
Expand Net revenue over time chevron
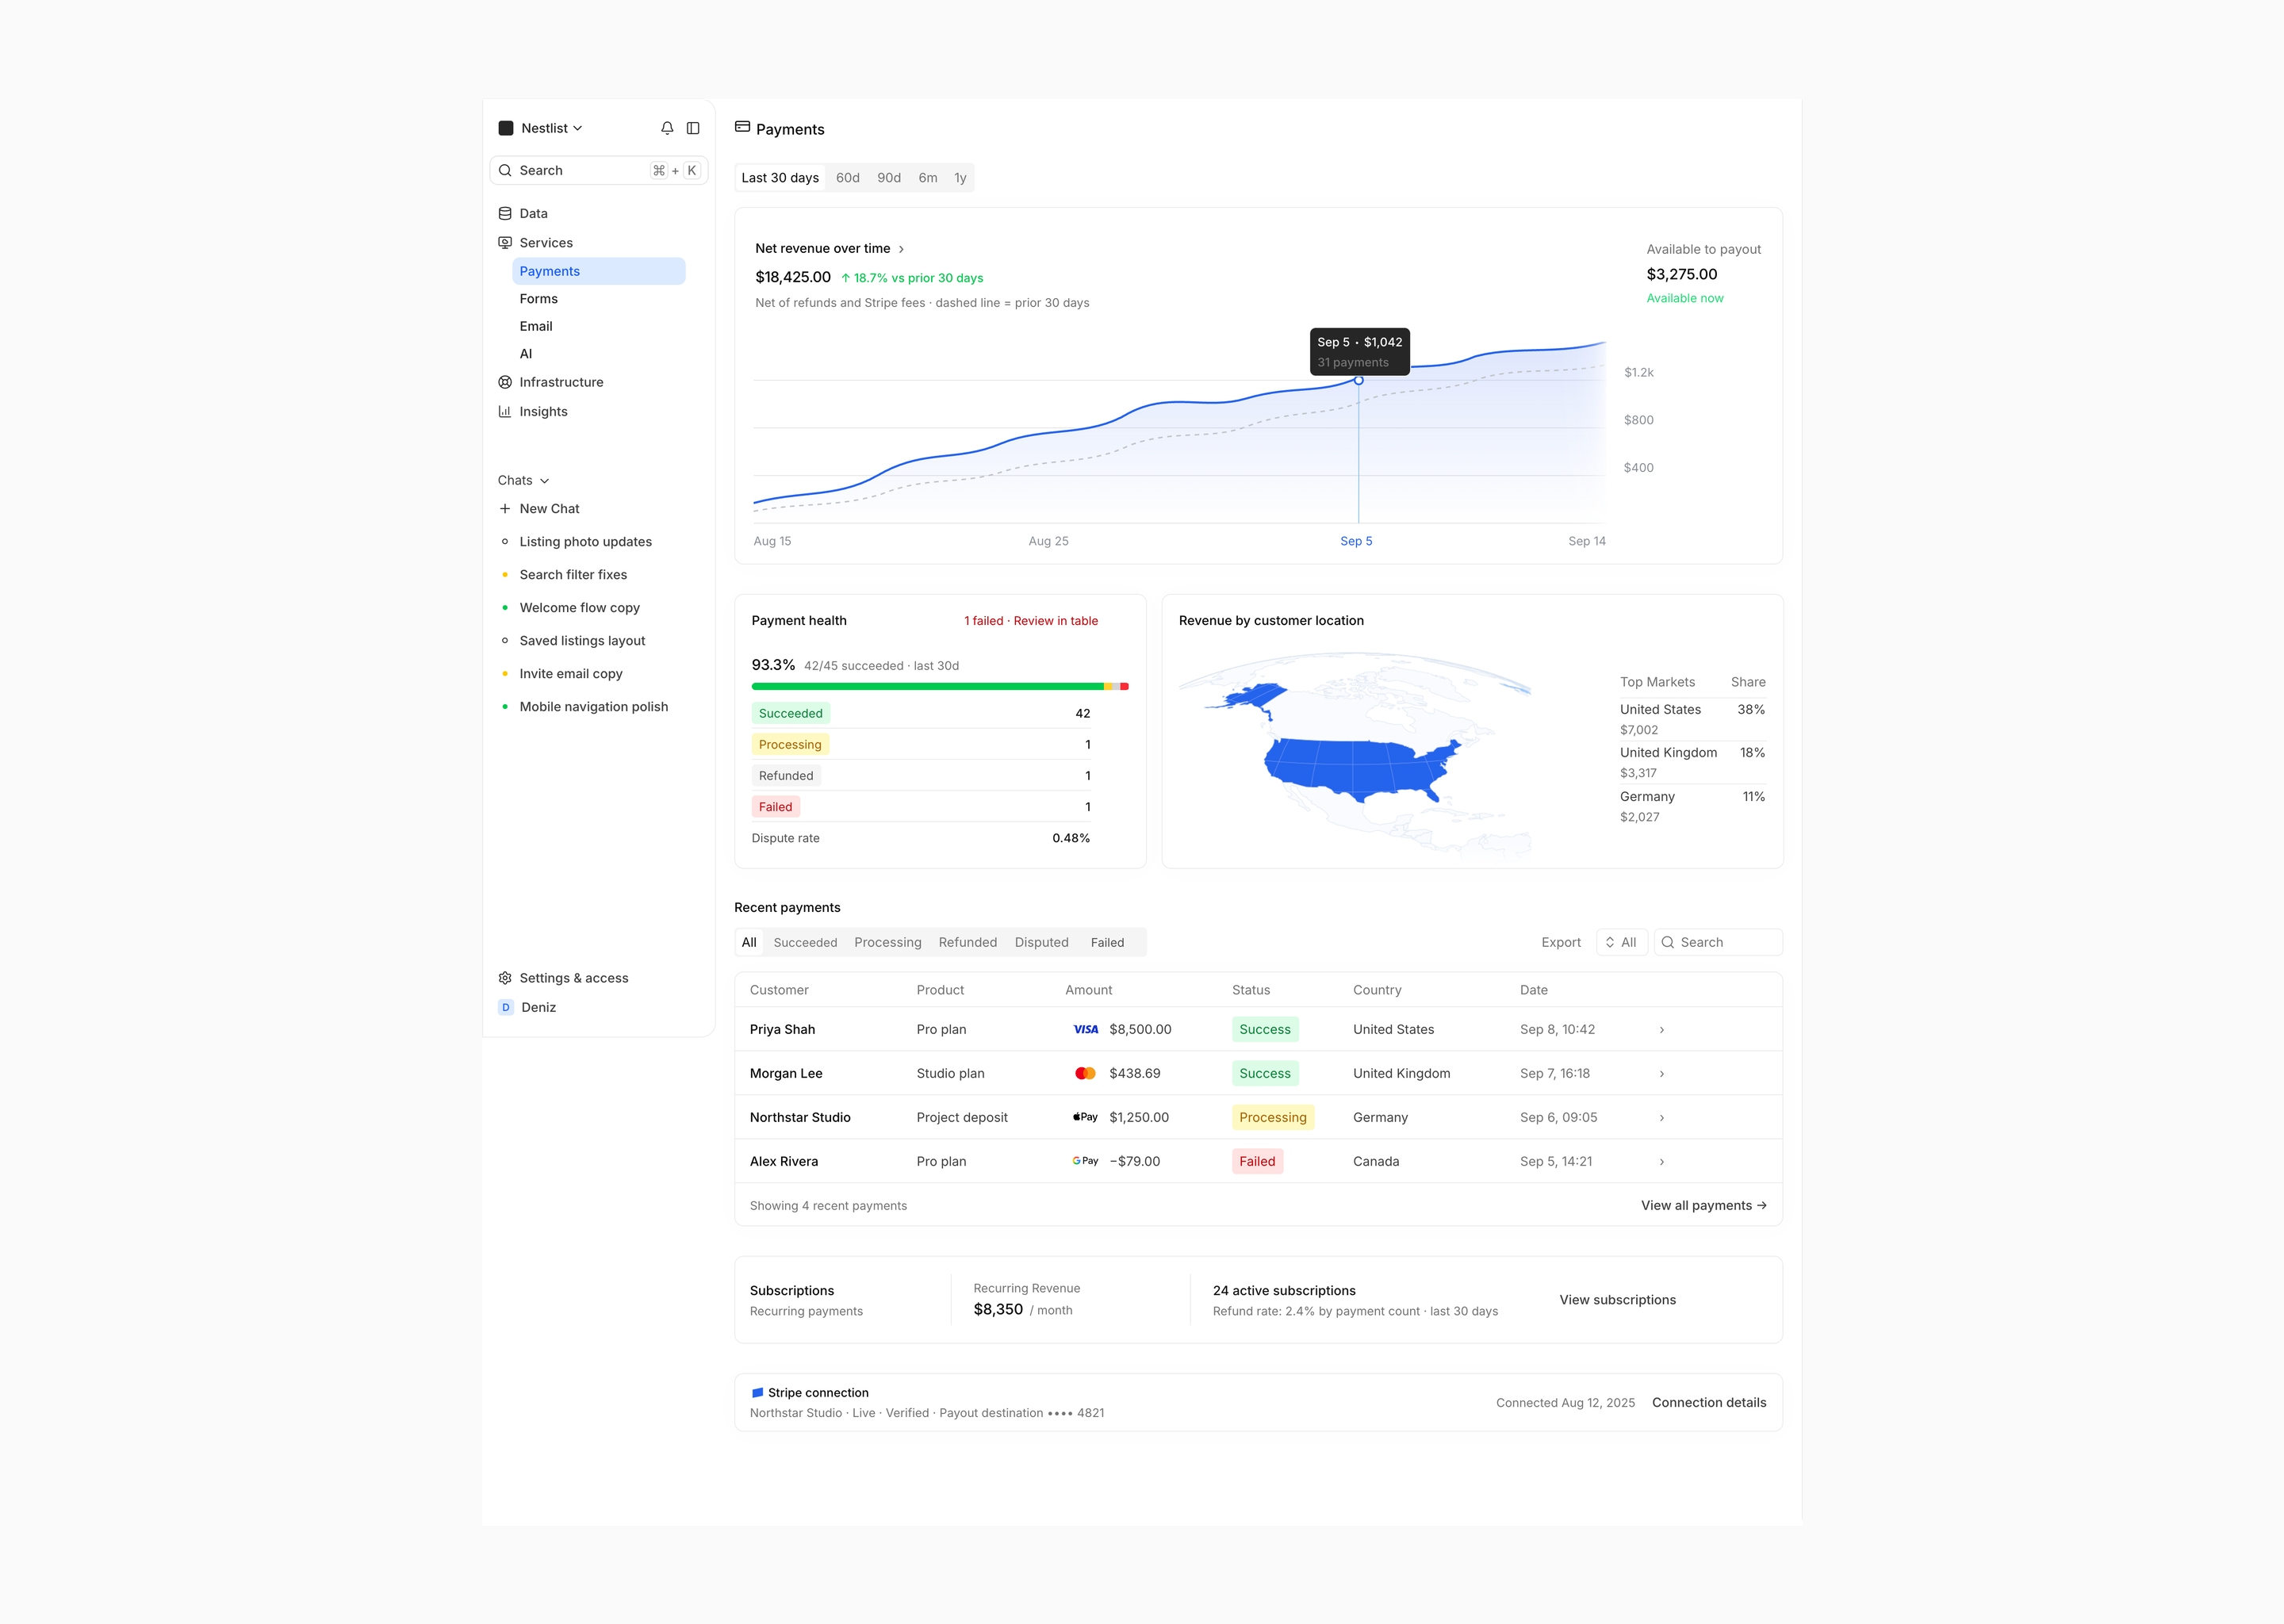point(901,249)
